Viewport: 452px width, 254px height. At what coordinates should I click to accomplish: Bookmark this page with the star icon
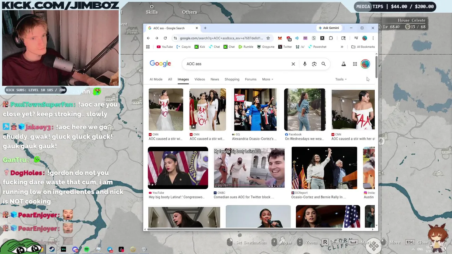point(268,38)
